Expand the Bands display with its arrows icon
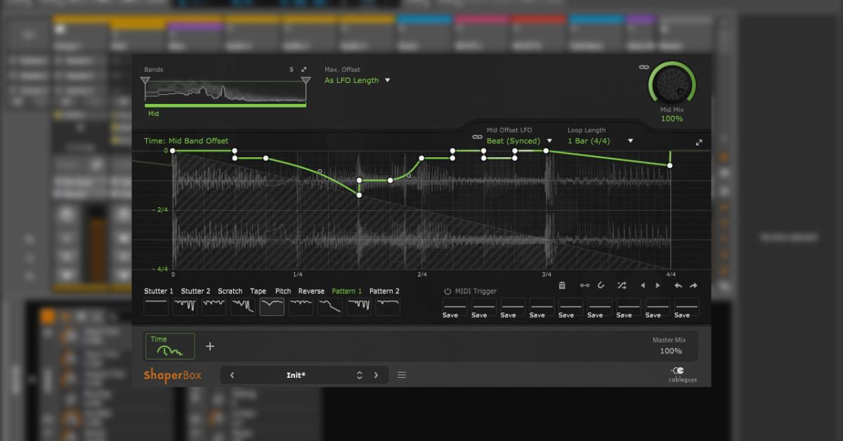843x441 pixels. [x=304, y=70]
